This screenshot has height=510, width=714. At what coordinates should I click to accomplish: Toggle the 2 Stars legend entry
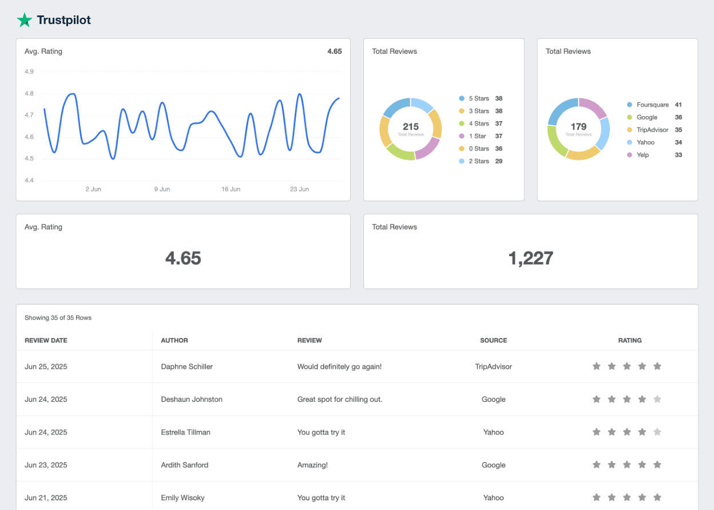coord(461,161)
